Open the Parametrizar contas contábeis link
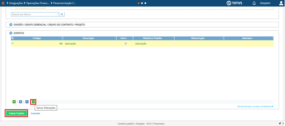Image resolution: width=285 pixels, height=126 pixels. [x=255, y=106]
